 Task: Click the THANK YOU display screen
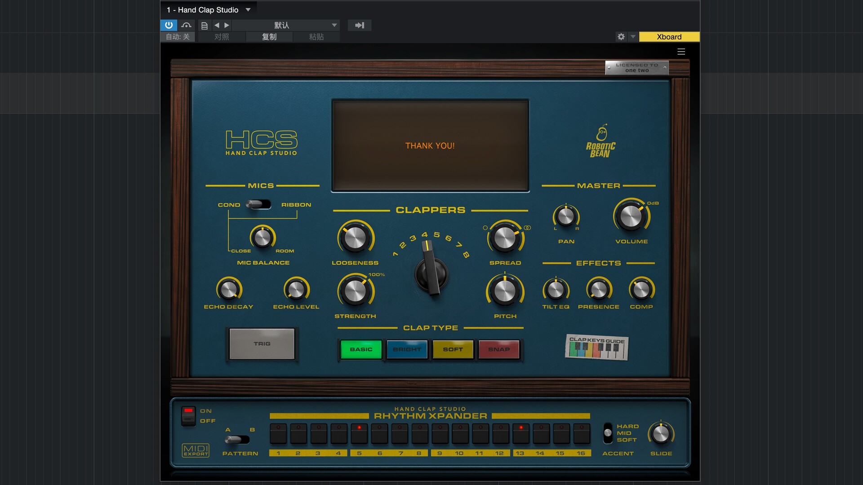click(430, 145)
